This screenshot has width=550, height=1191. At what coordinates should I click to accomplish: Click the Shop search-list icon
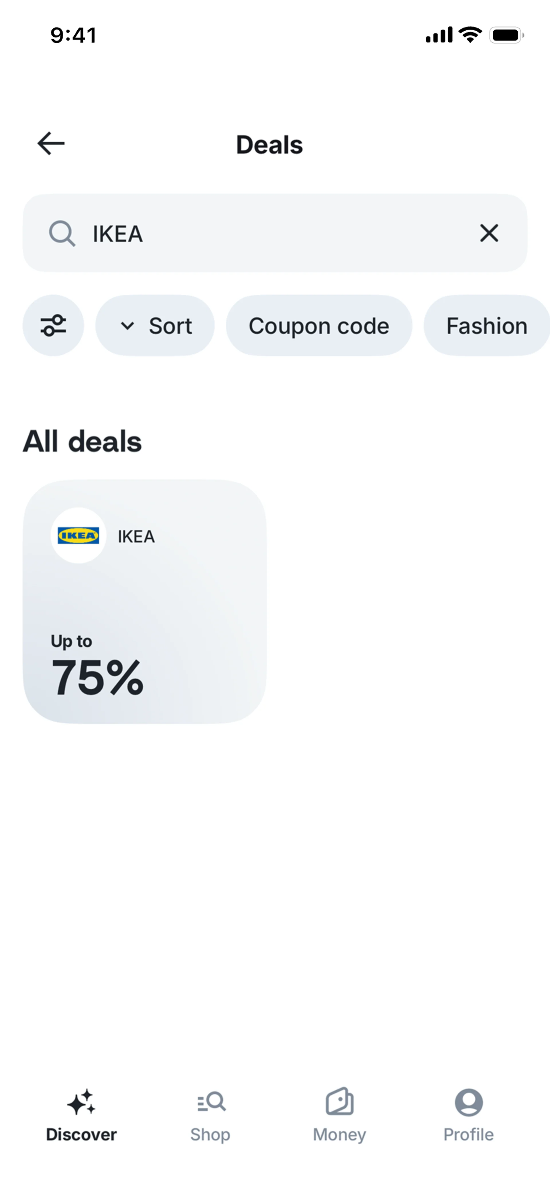(211, 1102)
